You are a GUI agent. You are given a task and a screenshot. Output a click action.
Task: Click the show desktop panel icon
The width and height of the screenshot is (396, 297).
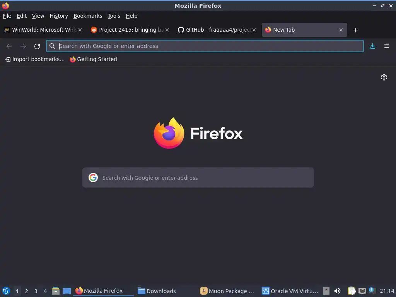coord(67,291)
